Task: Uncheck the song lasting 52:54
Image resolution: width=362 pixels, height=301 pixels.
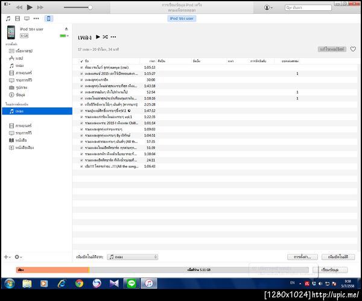Action: 81,92
